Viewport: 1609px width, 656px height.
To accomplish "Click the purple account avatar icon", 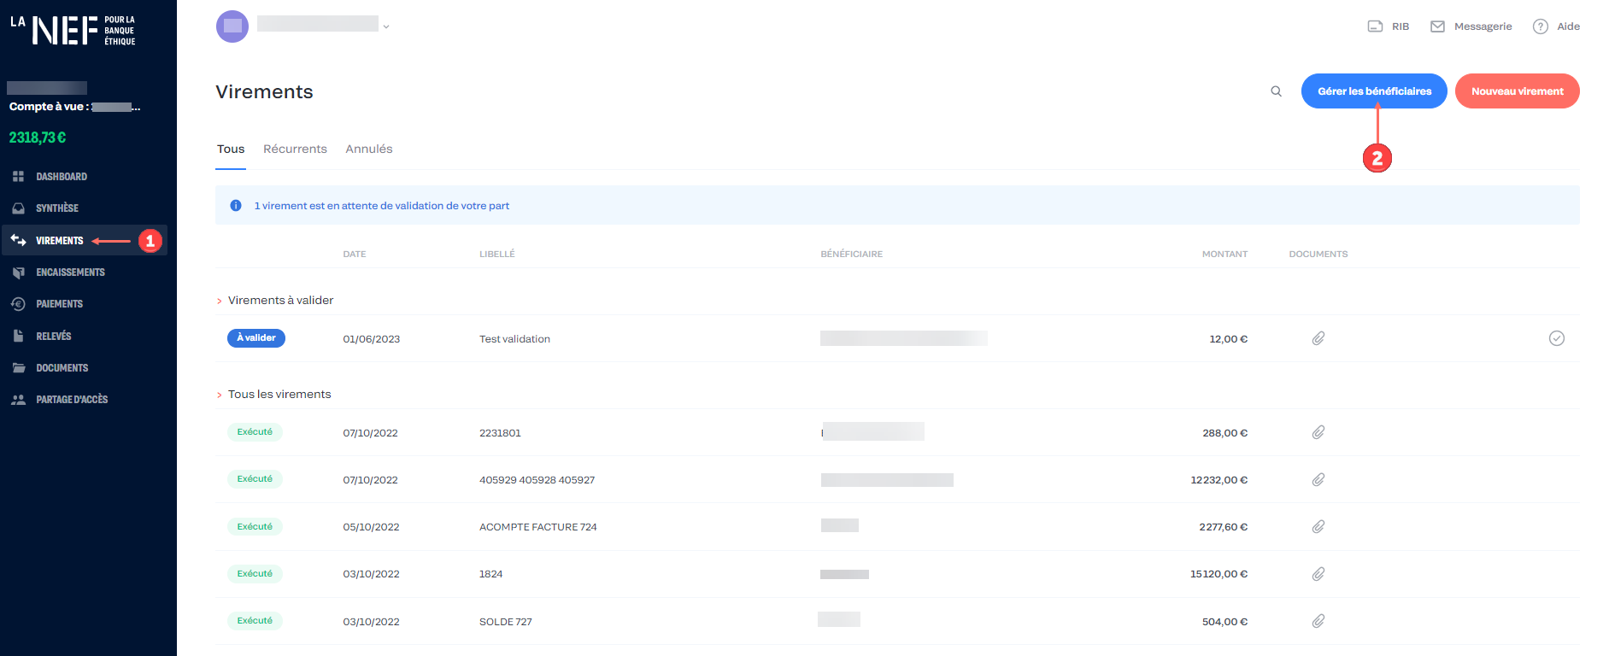I will click(232, 26).
